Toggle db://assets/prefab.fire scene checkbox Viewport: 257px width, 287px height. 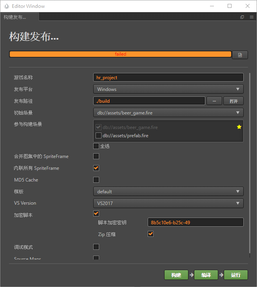[x=98, y=135]
